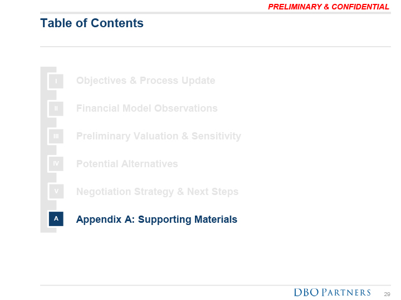Viewport: 401px width, 300px height.
Task: Click the DBO Partners logo
Action: (x=332, y=293)
